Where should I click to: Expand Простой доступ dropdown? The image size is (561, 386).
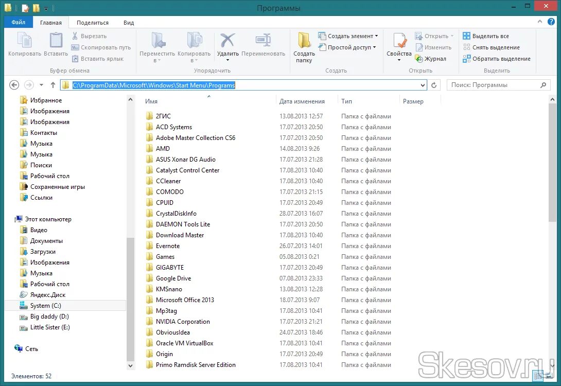tap(347, 47)
